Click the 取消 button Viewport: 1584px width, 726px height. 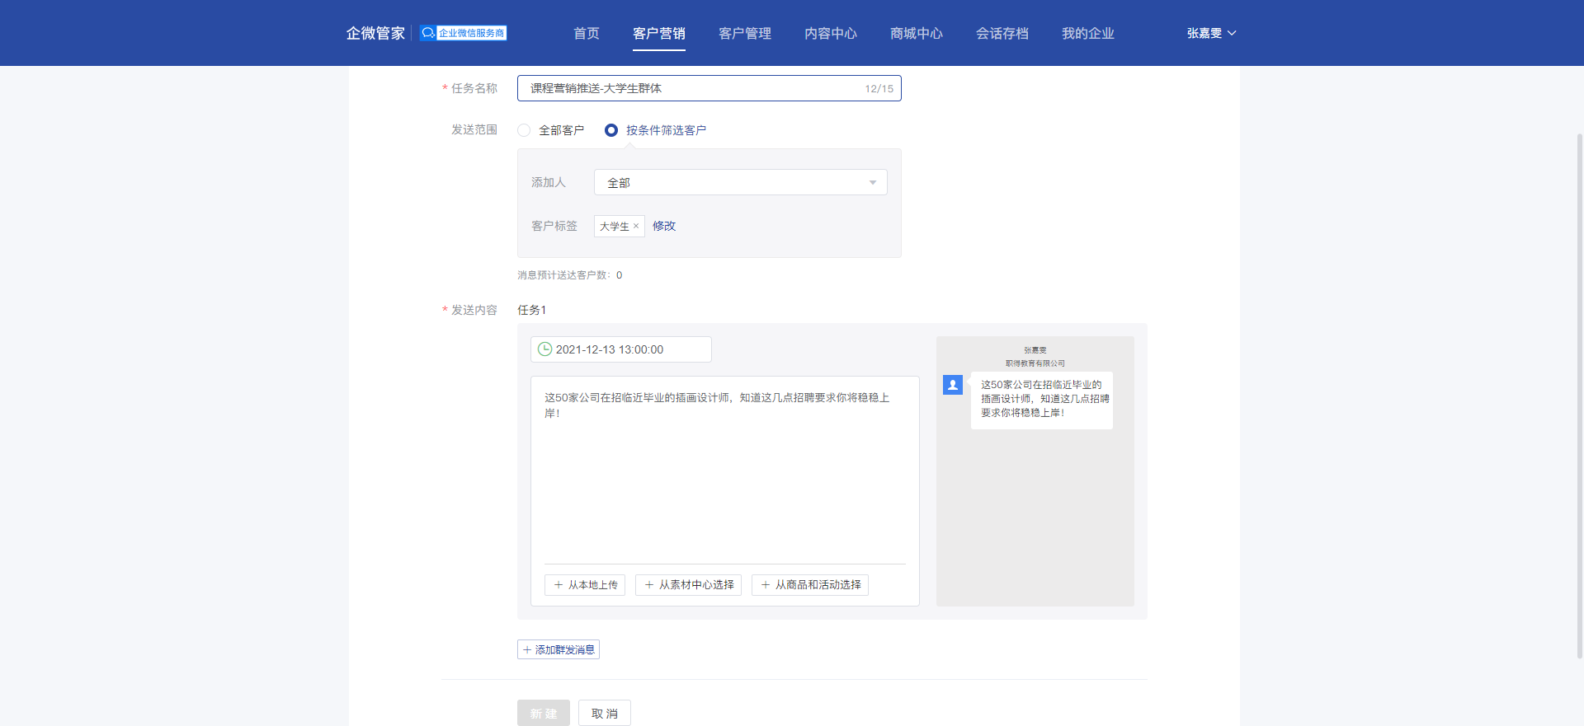click(x=605, y=713)
